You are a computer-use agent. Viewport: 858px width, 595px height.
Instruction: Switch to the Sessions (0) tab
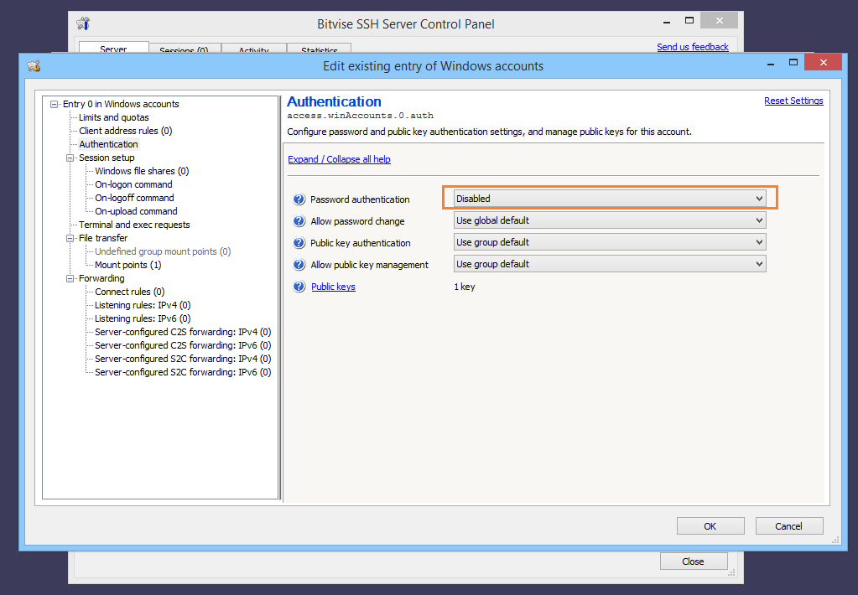[185, 49]
